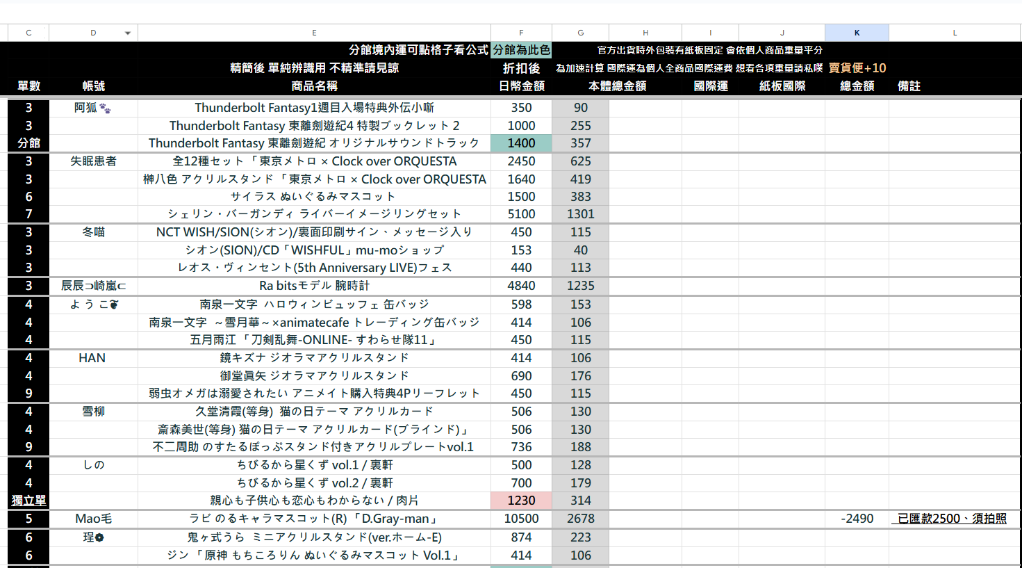1022x568 pixels.
Task: Click the 分館境內運可點格子看公式 header text
Action: pyautogui.click(x=418, y=50)
